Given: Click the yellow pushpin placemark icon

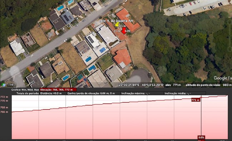Looking at the screenshot, I should [117, 24].
